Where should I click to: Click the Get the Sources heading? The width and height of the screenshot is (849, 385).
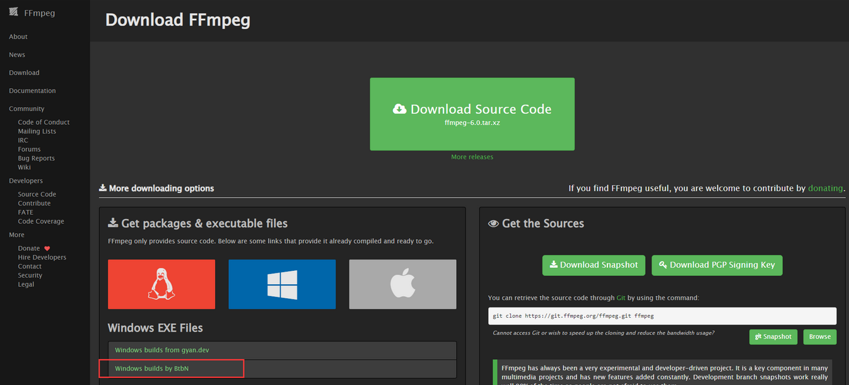coord(536,223)
